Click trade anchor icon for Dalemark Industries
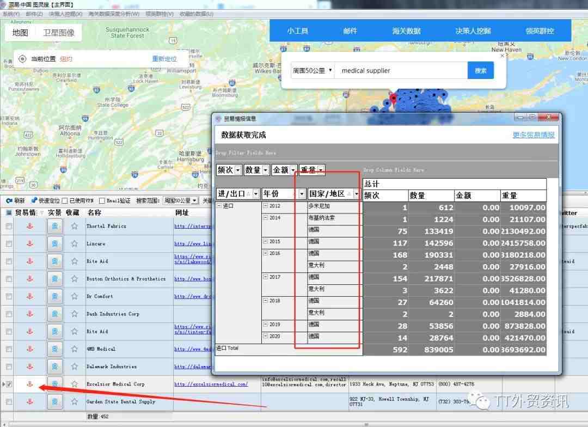Viewport: 588px width, 427px height. pos(30,366)
